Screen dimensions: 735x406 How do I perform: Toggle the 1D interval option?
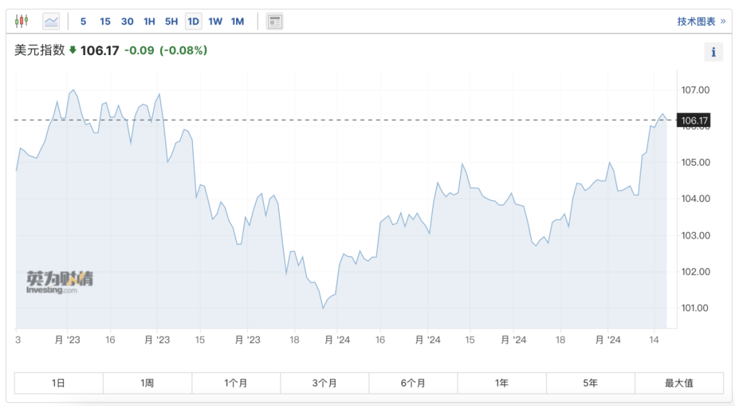click(193, 21)
